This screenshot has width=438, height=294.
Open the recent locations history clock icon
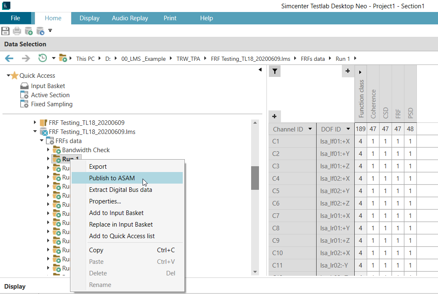tap(42, 59)
